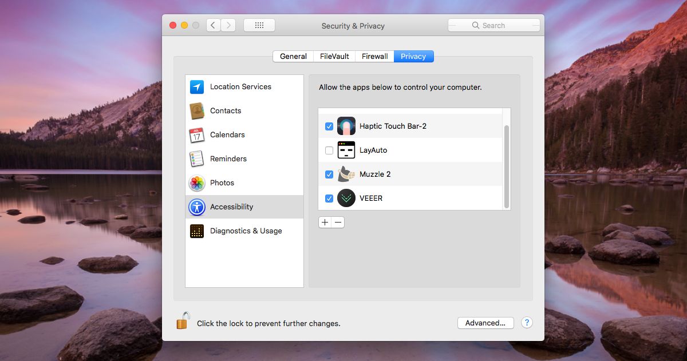Viewport: 687px width, 361px height.
Task: Click the Accessibility blue figure icon
Action: click(197, 207)
